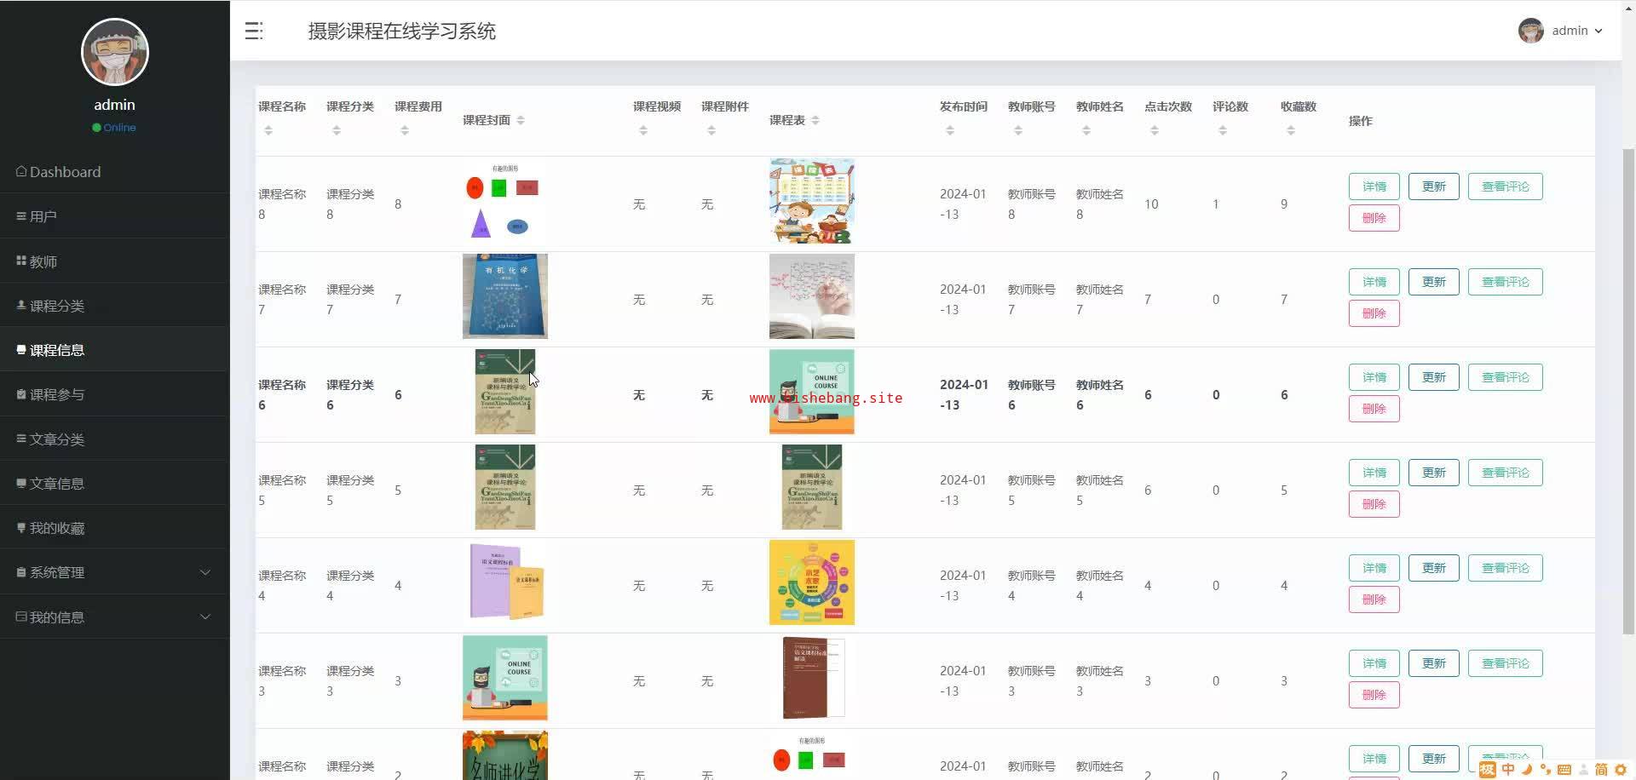
Task: Sort table by 评论数 column arrows
Action: point(1223,130)
